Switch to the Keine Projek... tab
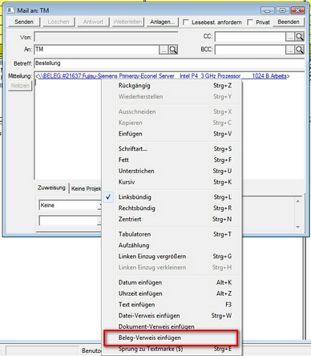 [x=86, y=188]
